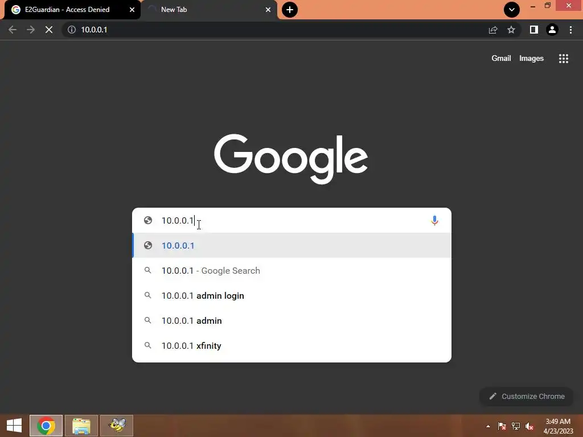Open the clock showing 3:49 AM
This screenshot has height=437, width=583.
pos(558,426)
